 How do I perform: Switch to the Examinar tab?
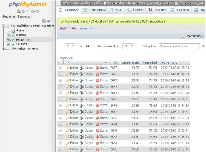pyautogui.click(x=69, y=10)
